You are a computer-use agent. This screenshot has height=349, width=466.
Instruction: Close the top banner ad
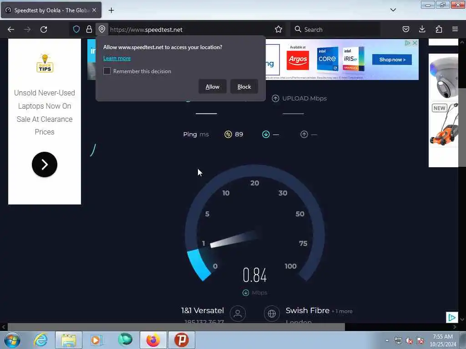click(415, 43)
